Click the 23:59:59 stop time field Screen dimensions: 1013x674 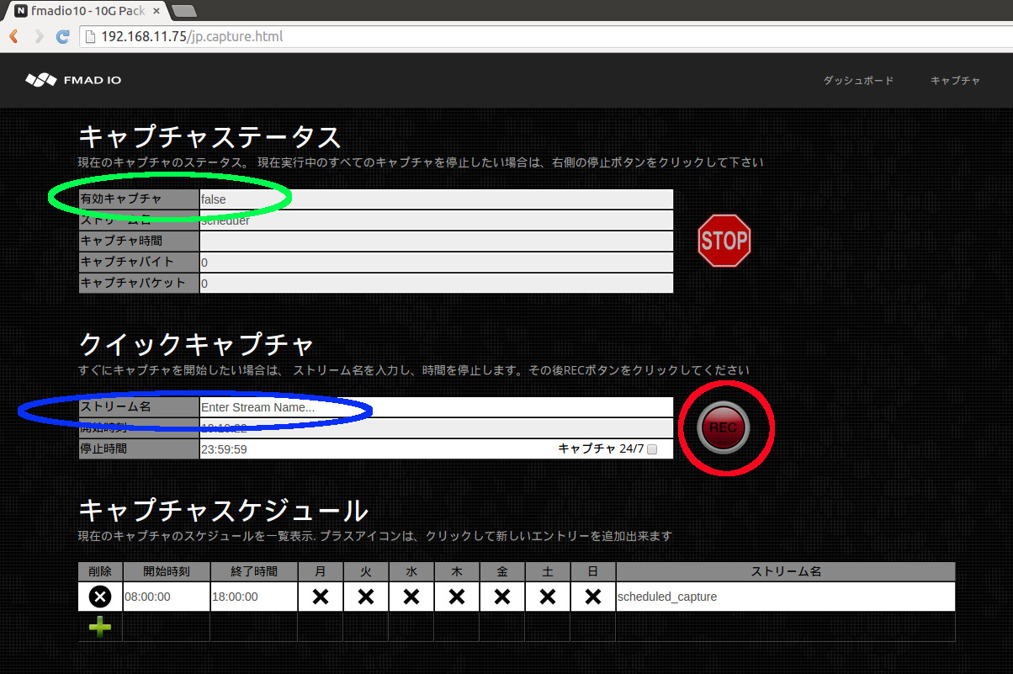tap(379, 448)
